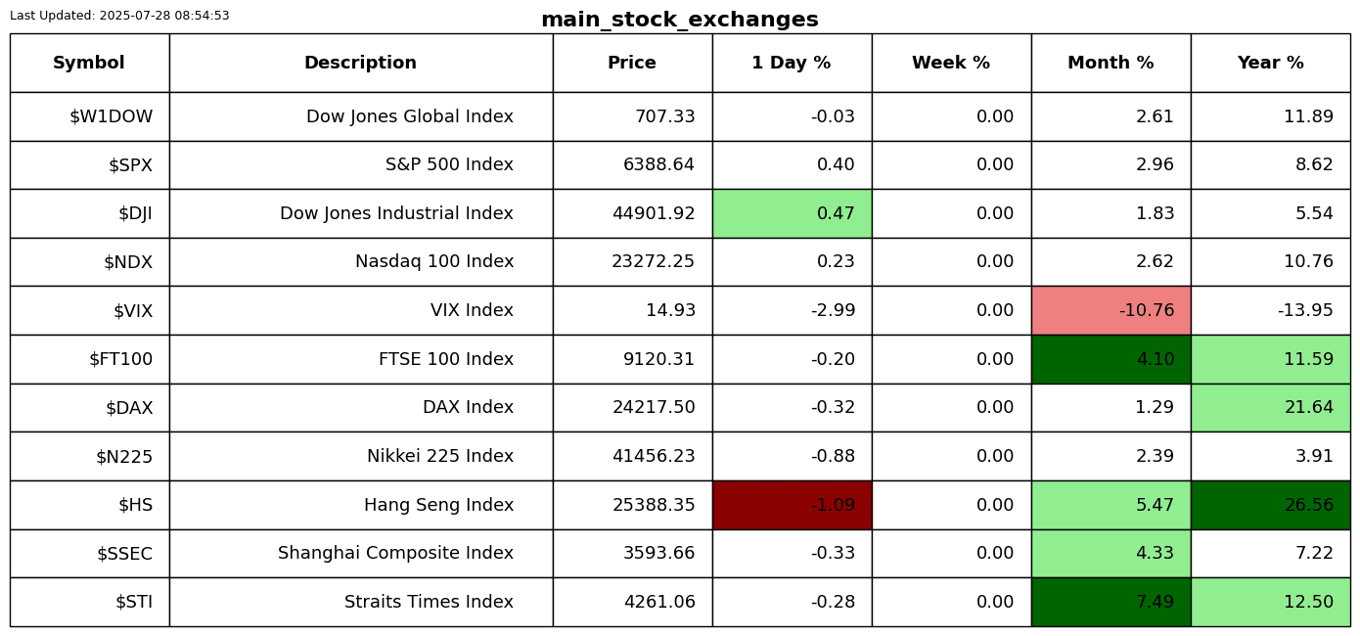
Task: Click the Week % column header
Action: (x=951, y=64)
